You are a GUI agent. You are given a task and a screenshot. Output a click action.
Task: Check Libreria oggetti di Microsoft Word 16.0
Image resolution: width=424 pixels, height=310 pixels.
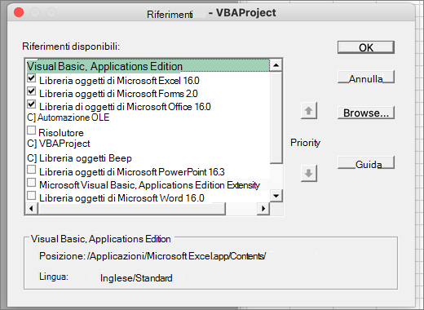[32, 196]
